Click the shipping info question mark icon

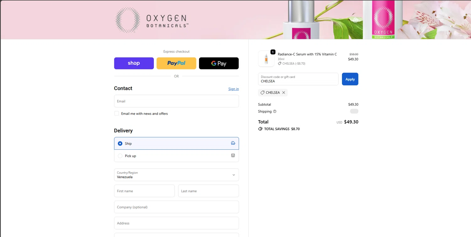[275, 111]
